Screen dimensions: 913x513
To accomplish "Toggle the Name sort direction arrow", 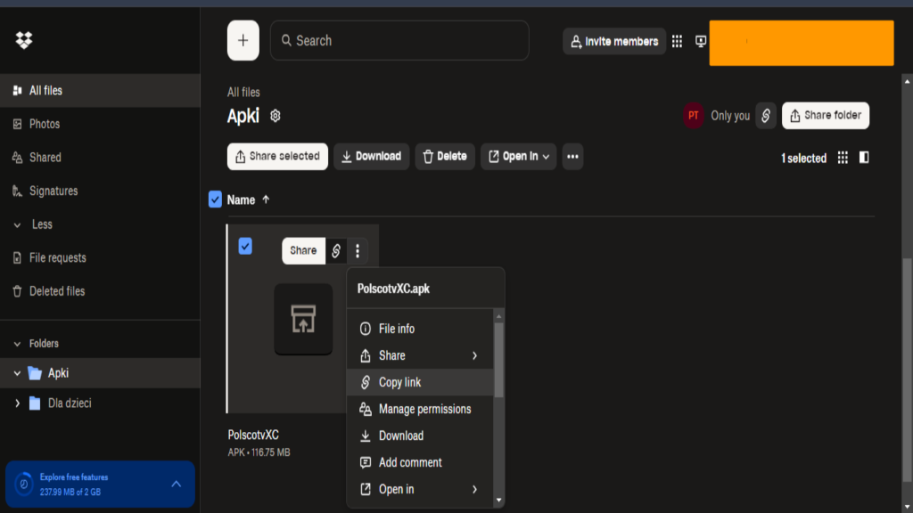I will [266, 199].
